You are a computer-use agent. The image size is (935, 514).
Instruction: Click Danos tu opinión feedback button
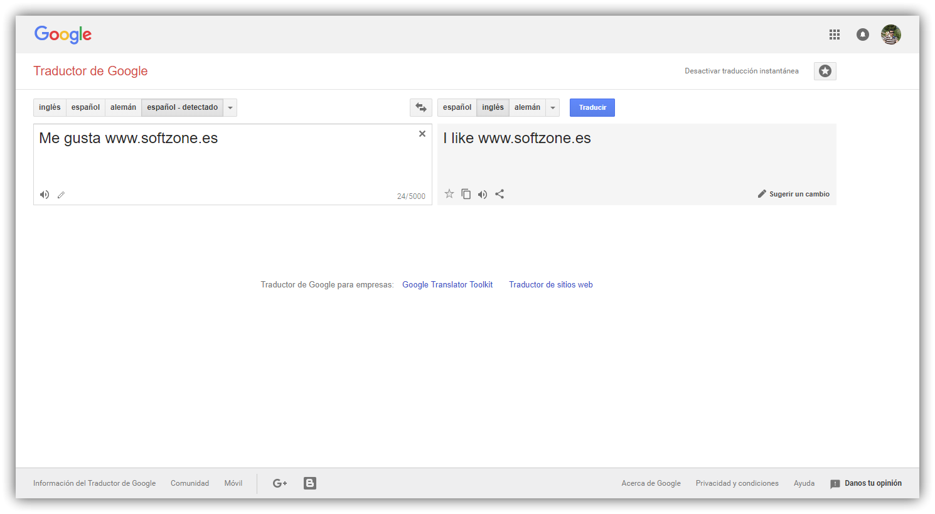click(x=866, y=483)
